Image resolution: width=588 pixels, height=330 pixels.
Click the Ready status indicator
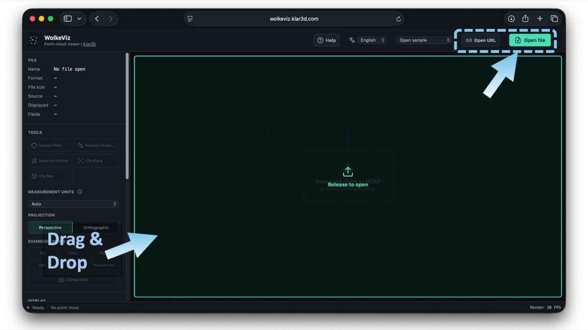coord(36,308)
